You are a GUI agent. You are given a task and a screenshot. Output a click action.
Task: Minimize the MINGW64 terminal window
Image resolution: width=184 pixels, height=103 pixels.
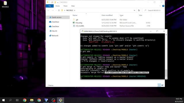(x=151, y=31)
